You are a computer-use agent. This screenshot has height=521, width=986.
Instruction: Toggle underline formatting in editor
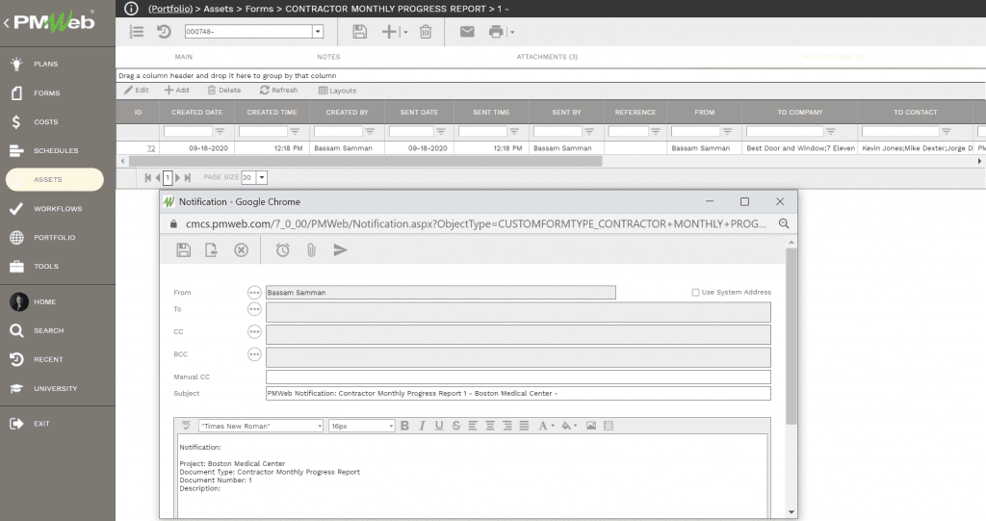pos(439,426)
